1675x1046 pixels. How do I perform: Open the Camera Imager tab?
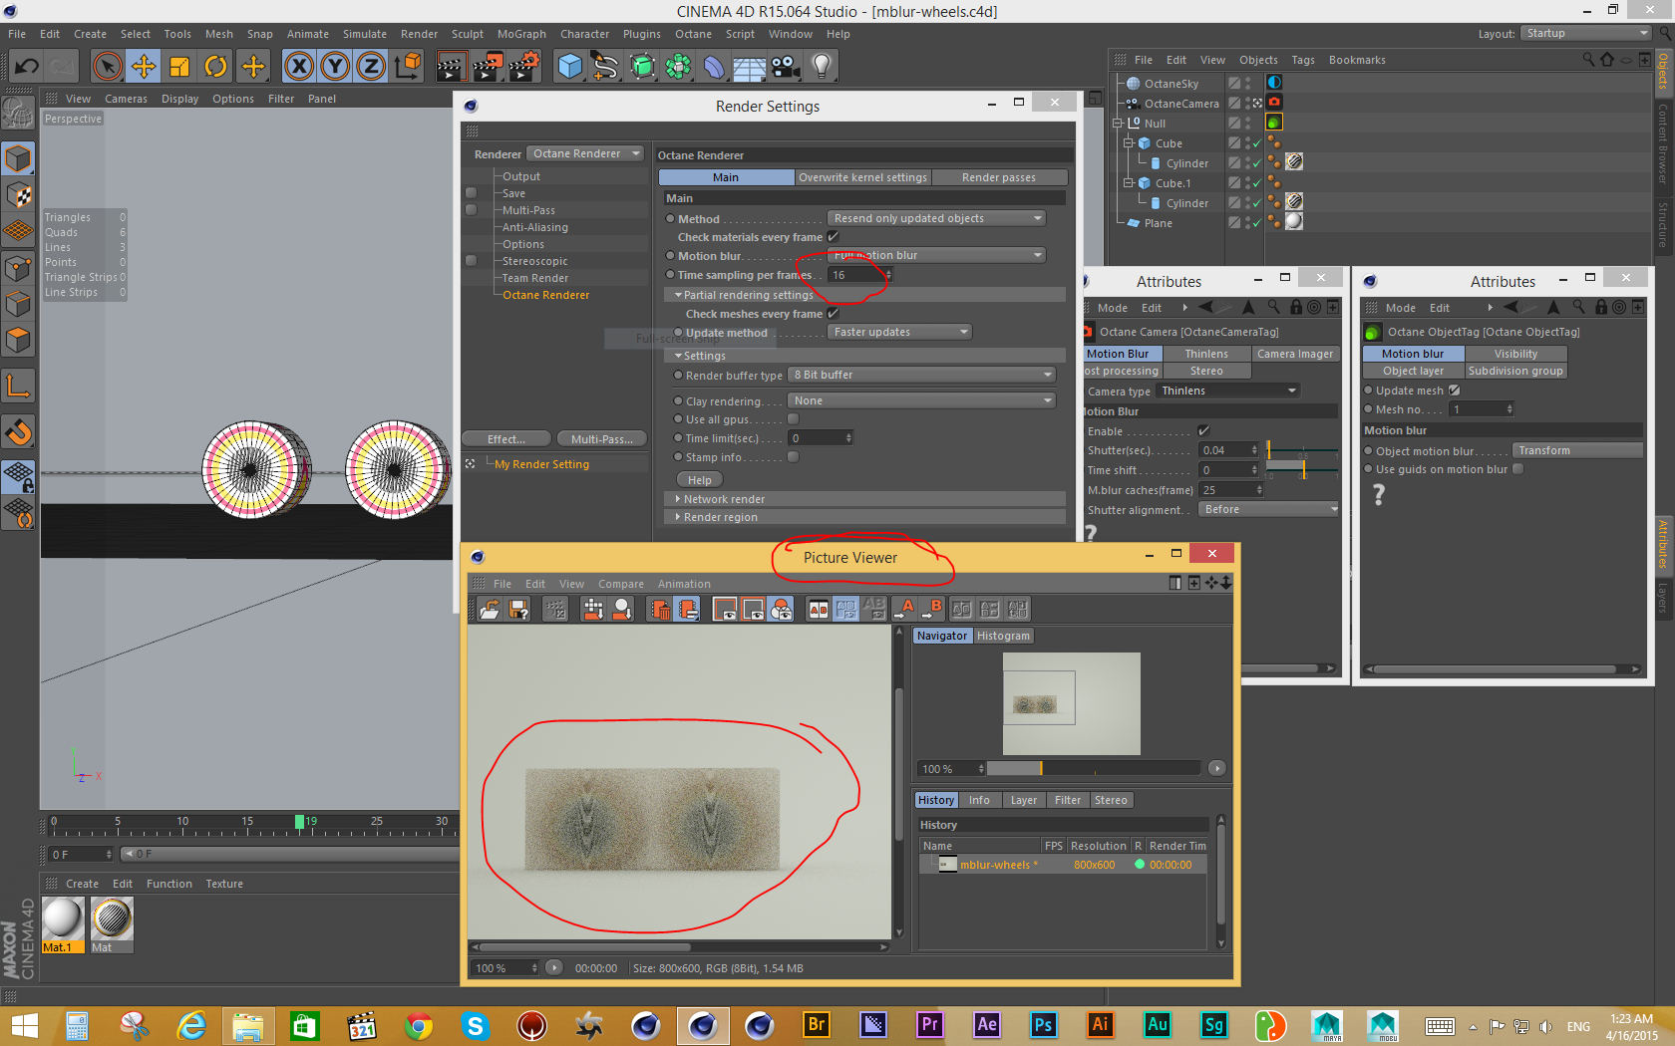point(1295,354)
